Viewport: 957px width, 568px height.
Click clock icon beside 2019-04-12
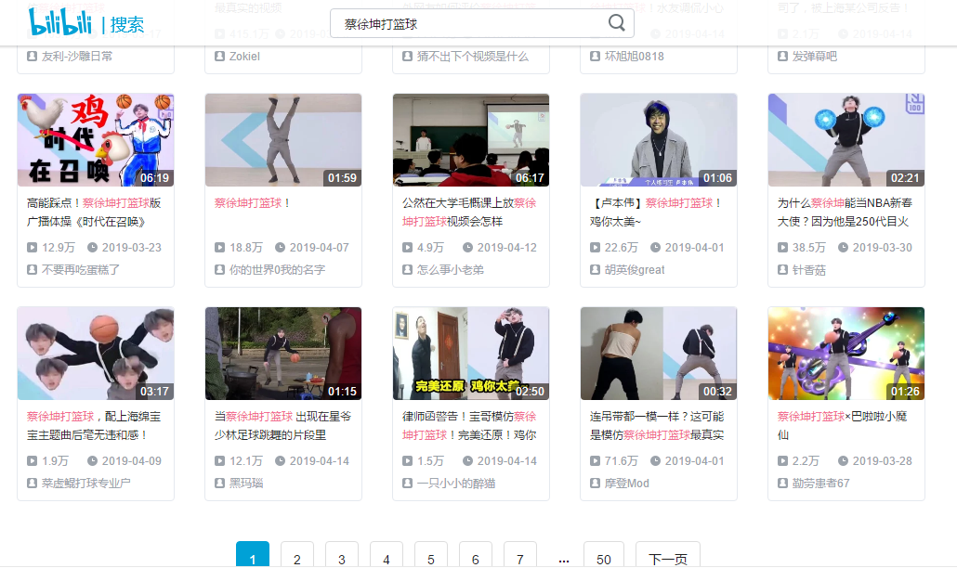point(467,248)
